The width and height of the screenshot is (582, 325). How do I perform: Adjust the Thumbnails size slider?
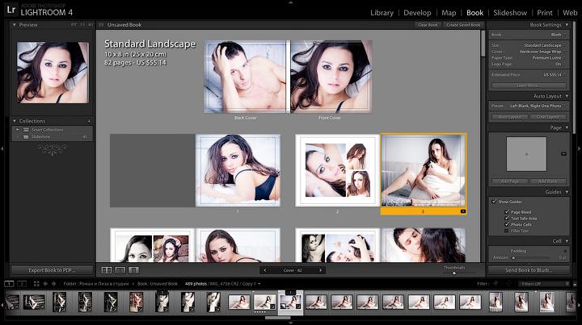[x=453, y=273]
